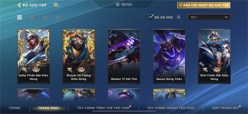Click the S11 badge on the Ashe card
The height and width of the screenshot is (114, 248).
[36, 69]
